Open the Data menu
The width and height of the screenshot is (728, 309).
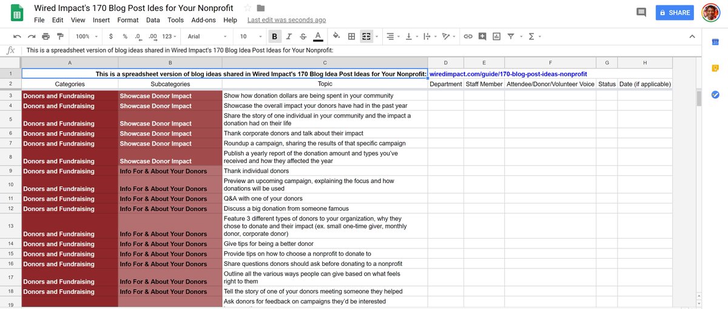(153, 20)
